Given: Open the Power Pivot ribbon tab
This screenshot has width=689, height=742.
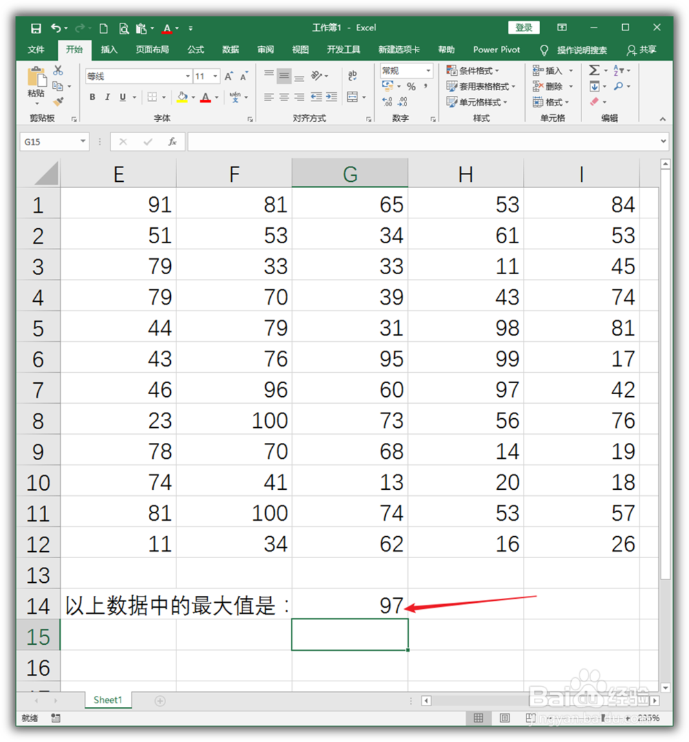Looking at the screenshot, I should (495, 50).
